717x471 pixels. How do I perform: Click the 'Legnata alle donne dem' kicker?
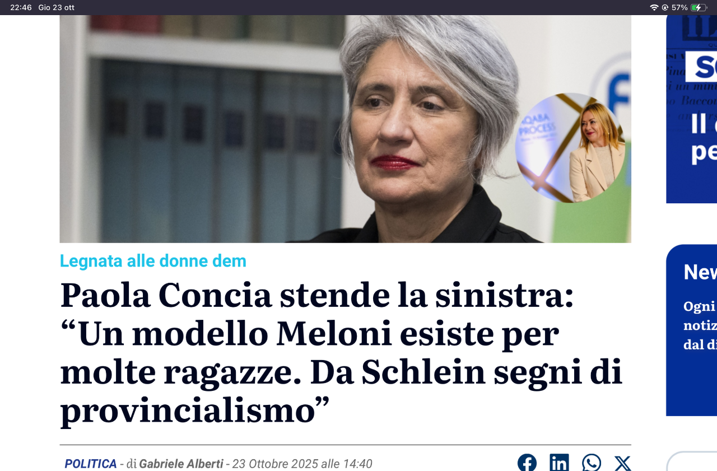click(x=153, y=261)
